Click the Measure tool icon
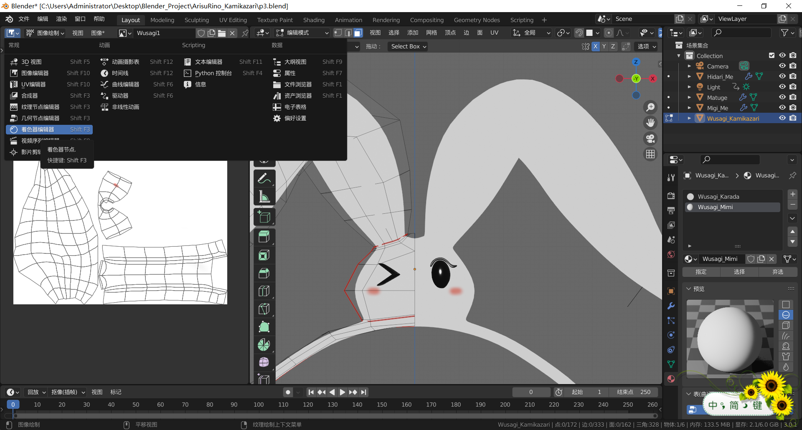Image resolution: width=802 pixels, height=430 pixels. pos(264,197)
